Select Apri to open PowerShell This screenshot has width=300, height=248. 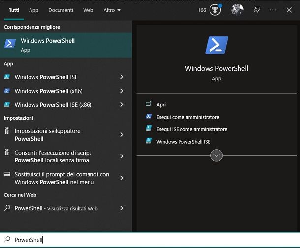coord(161,105)
